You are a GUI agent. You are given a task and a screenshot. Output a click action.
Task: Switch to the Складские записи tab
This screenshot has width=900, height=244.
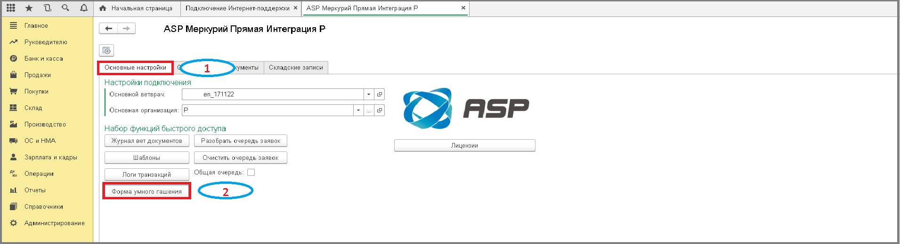tap(296, 68)
